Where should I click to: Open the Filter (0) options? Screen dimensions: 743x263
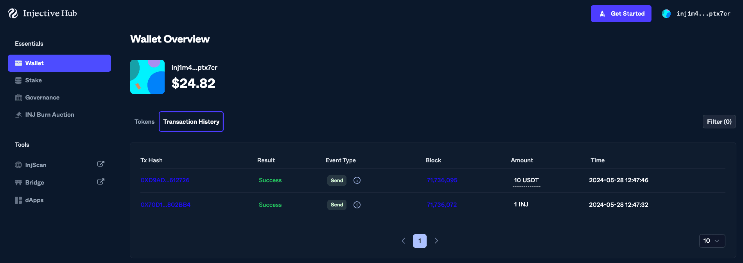pyautogui.click(x=719, y=122)
